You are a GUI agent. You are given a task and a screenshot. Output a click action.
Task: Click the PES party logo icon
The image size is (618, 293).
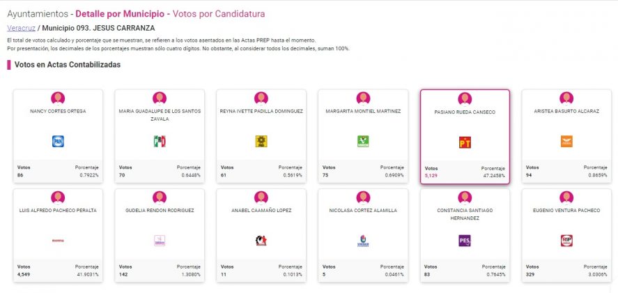pos(465,241)
